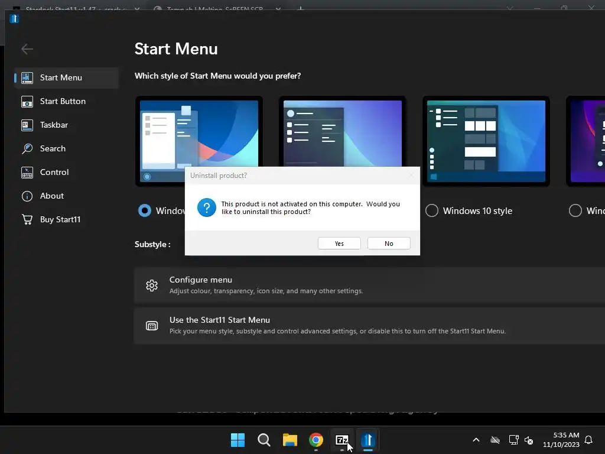
Task: Click the Start11 logo in title bar
Action: click(14, 18)
